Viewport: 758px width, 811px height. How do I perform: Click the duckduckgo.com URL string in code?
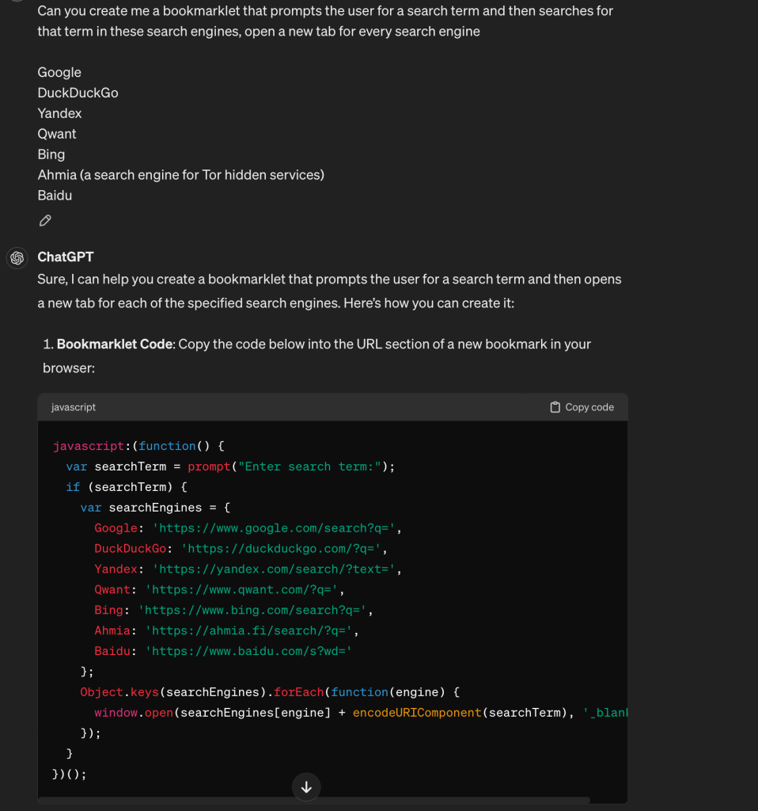point(281,549)
